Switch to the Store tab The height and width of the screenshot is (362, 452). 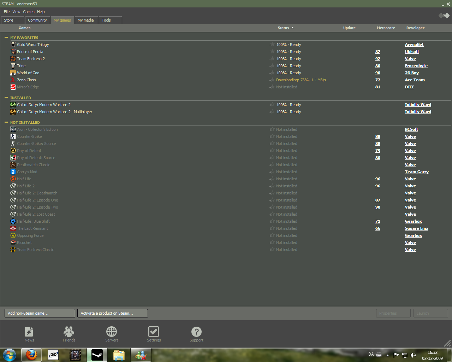tap(13, 20)
